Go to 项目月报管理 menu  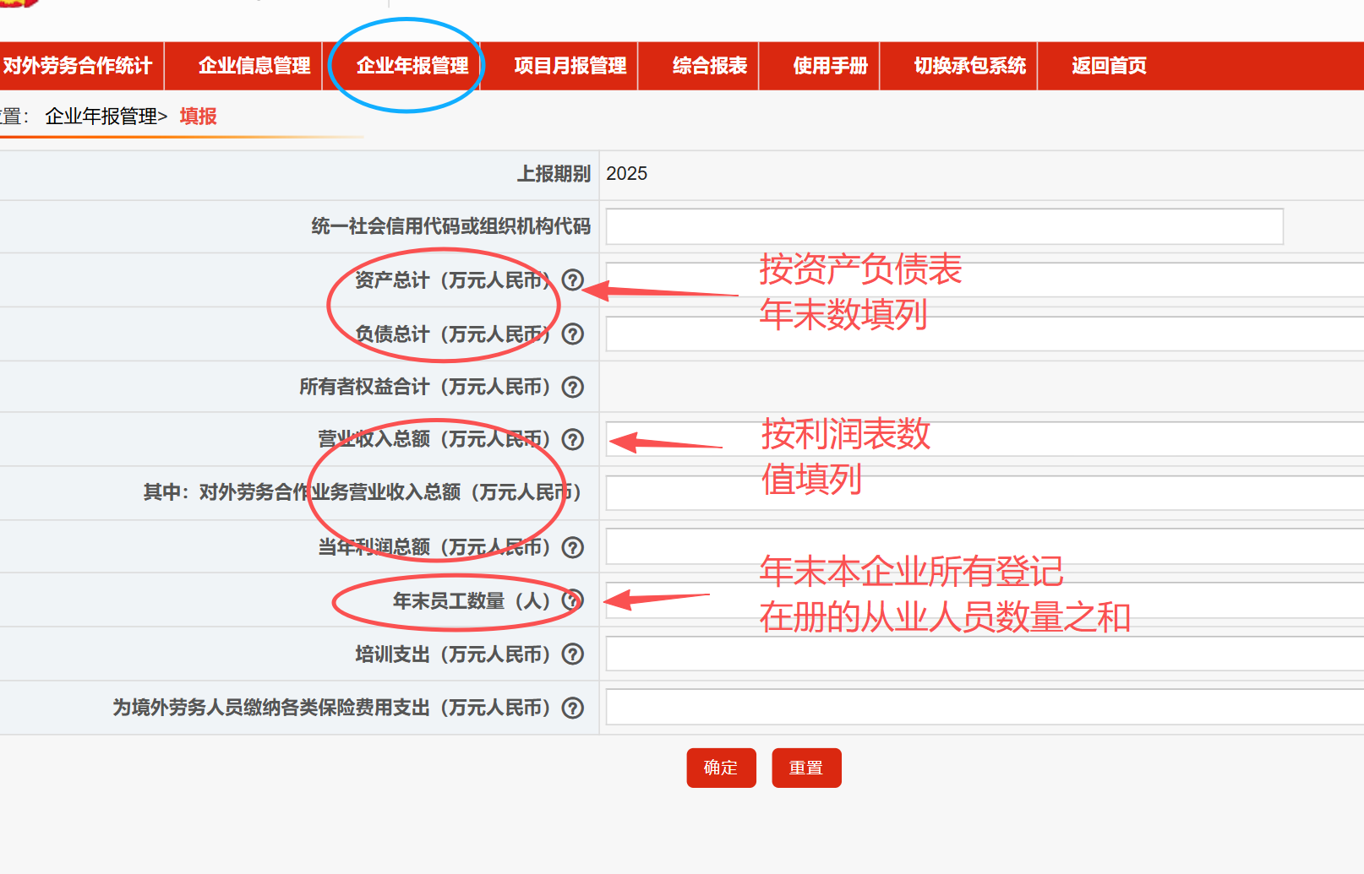tap(570, 66)
